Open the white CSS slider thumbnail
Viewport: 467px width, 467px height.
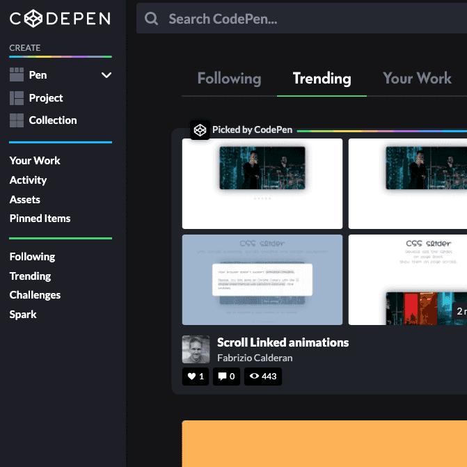coord(408,280)
